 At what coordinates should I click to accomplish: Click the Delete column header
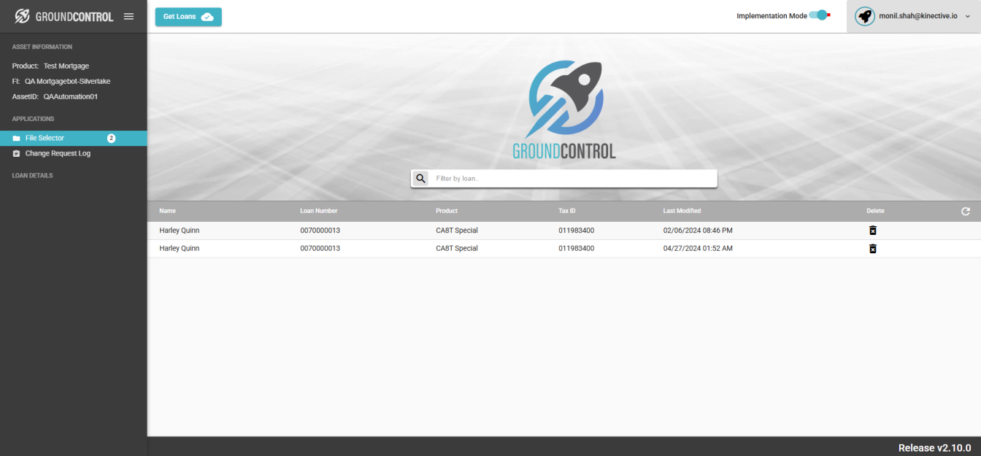875,211
